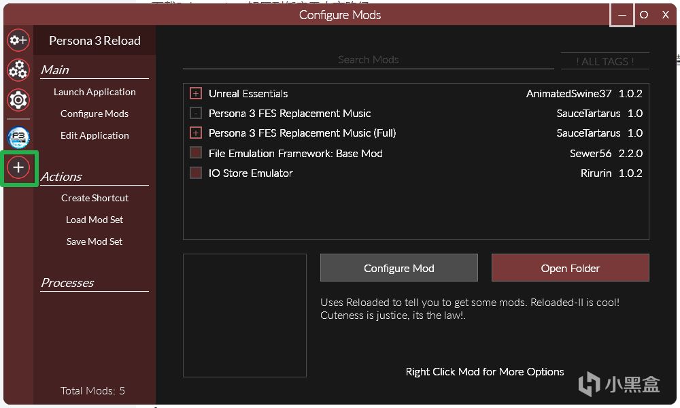Screen dimensions: 680x408
Task: Choose Edit Application from the sidebar
Action: point(95,135)
